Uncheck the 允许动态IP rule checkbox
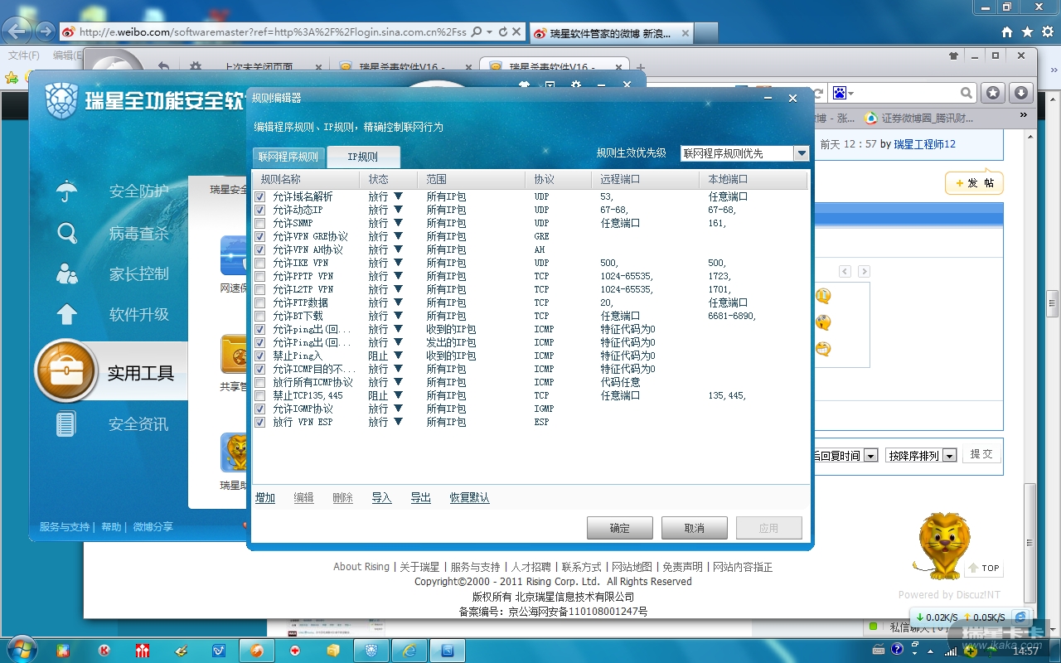 [260, 211]
